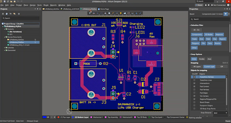Select the Current Layer snapping option
The height and width of the screenshot is (123, 231).
(209, 66)
